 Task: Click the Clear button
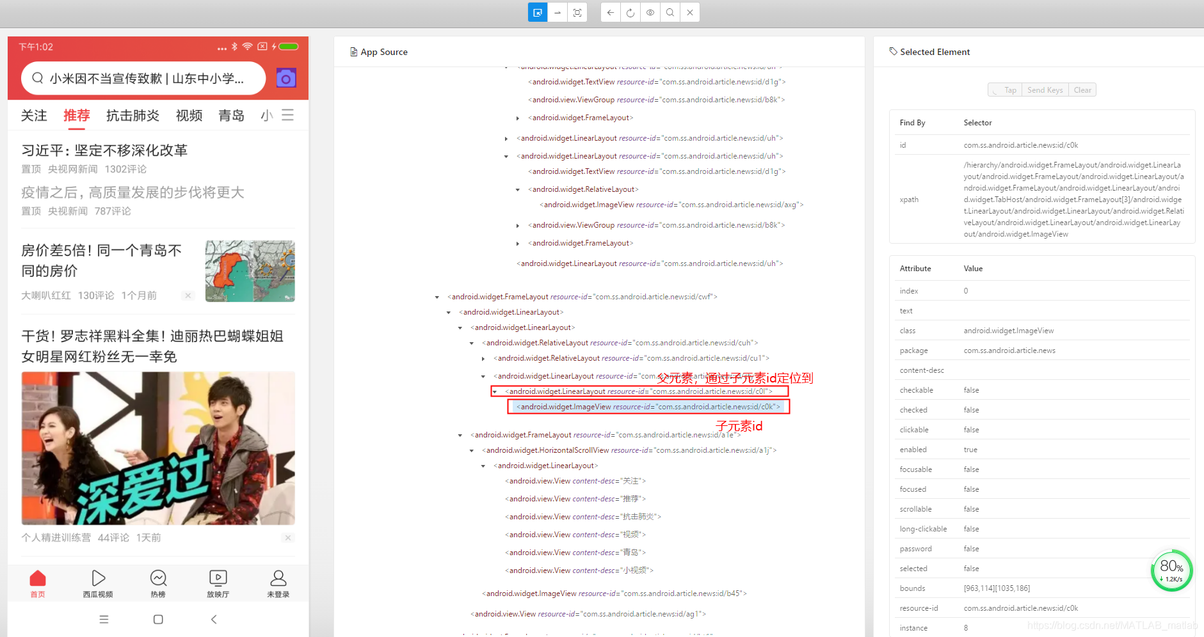1082,90
